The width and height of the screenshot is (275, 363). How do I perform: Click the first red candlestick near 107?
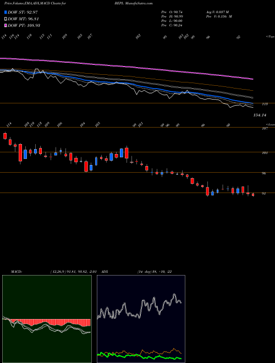(5, 136)
